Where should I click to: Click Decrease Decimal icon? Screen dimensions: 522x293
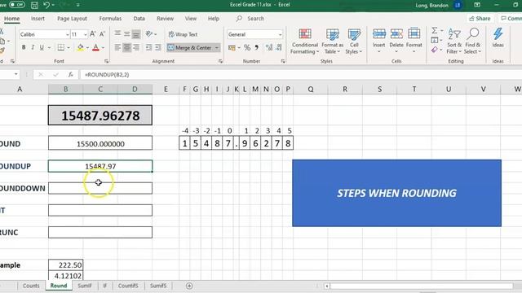(x=279, y=48)
